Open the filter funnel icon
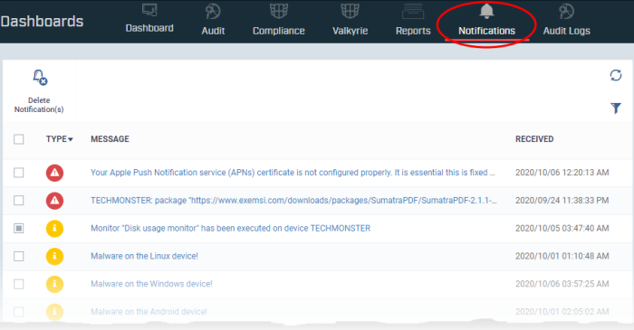634x330 pixels. (x=615, y=108)
